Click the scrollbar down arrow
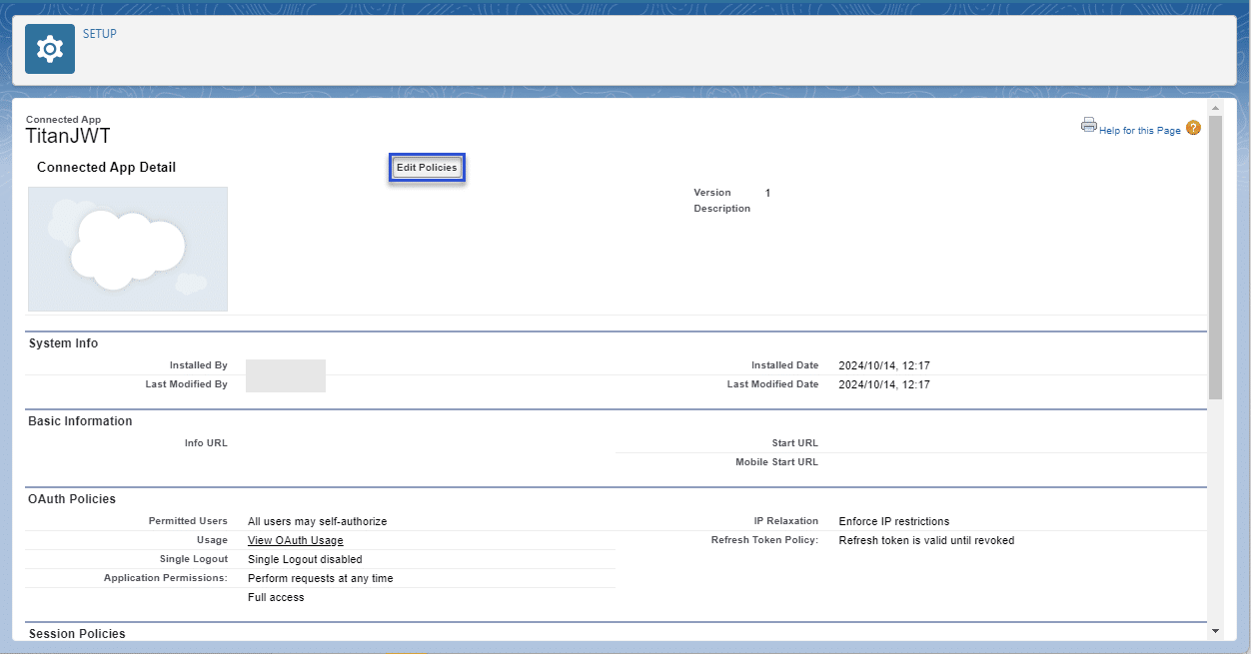 (1215, 631)
